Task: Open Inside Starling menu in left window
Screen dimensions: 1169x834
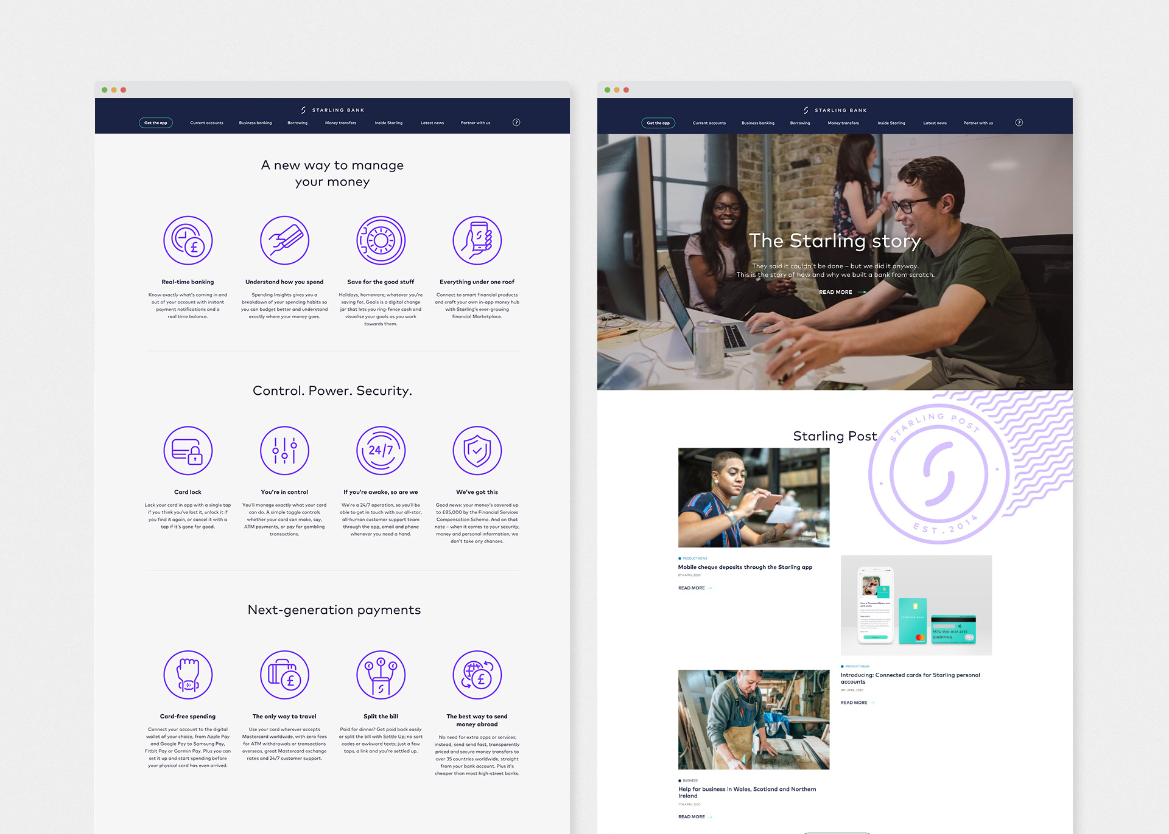Action: coord(388,123)
